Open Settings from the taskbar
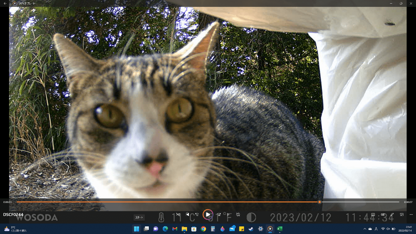Image resolution: width=416 pixels, height=234 pixels. point(260,229)
